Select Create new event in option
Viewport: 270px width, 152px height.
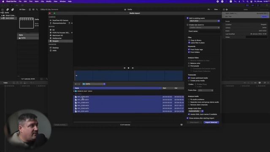[x=187, y=25]
